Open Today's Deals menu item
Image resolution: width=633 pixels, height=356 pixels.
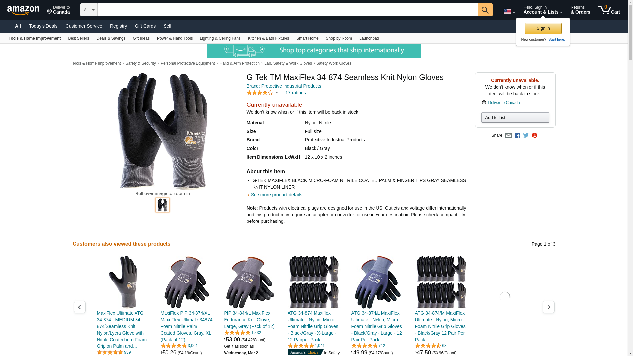43,26
